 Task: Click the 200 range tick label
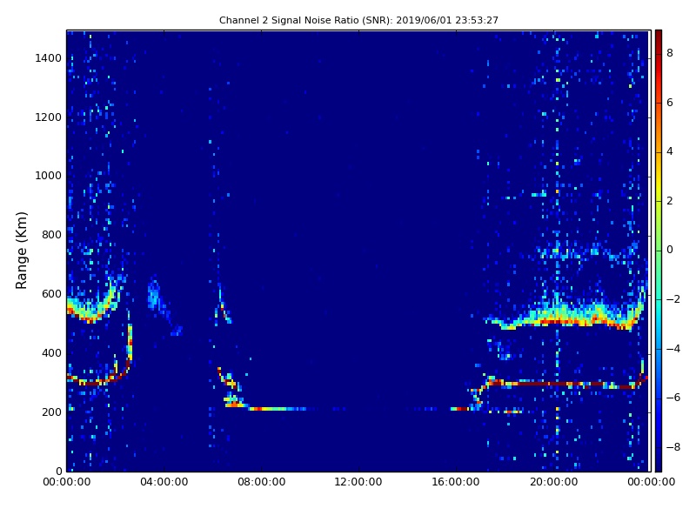pos(51,412)
